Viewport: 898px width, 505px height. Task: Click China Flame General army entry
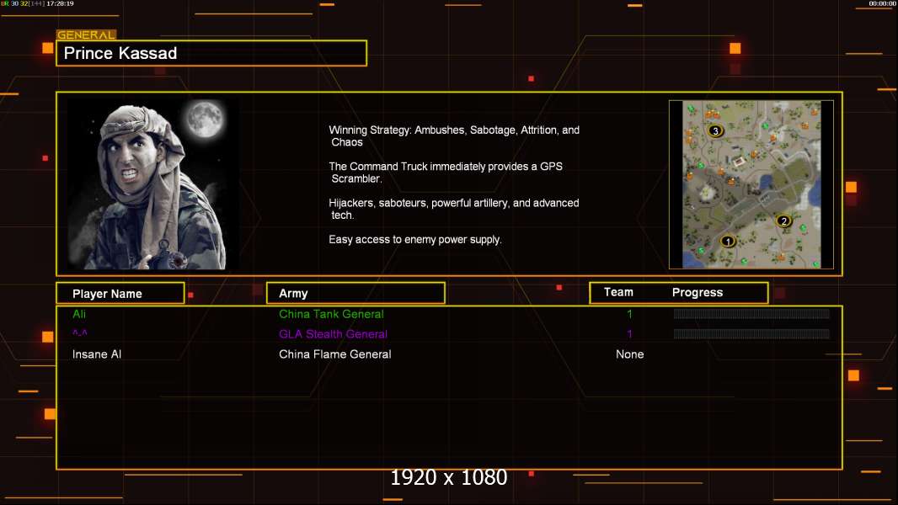335,354
